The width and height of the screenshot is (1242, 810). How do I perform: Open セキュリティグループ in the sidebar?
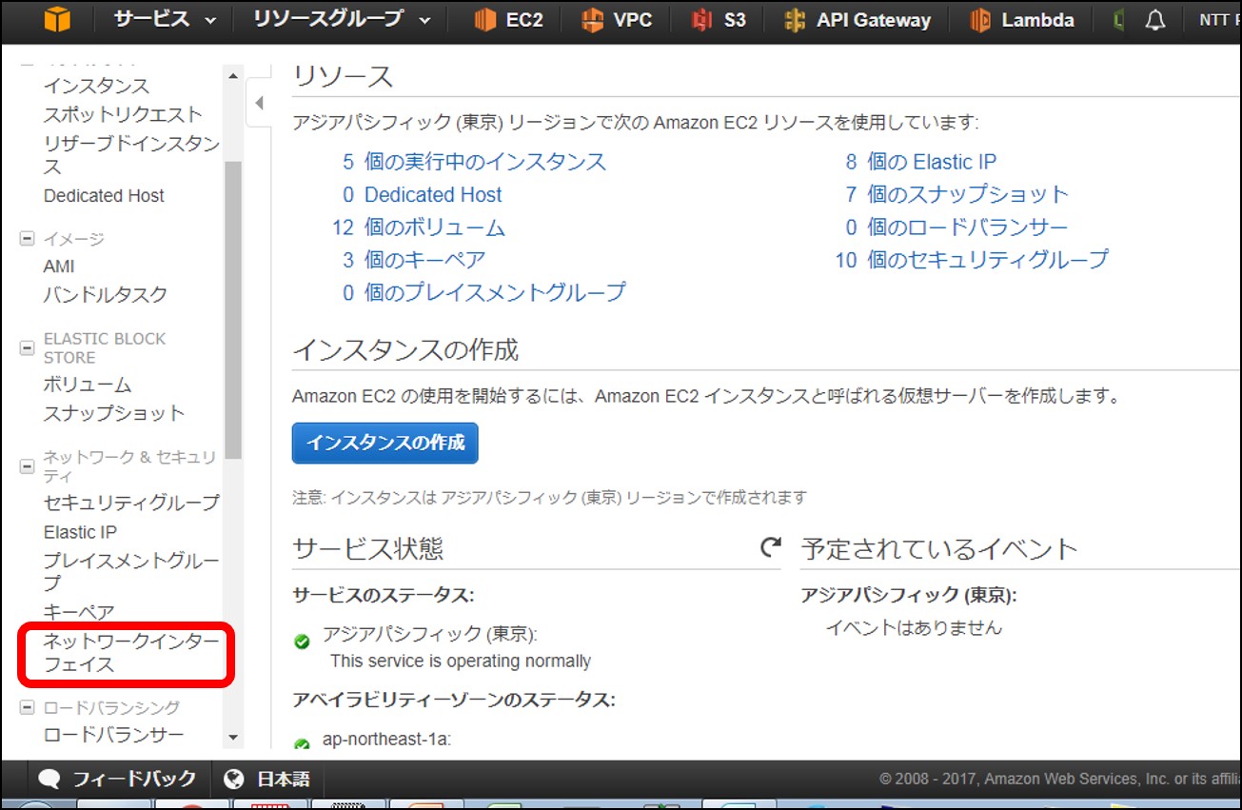(x=131, y=502)
